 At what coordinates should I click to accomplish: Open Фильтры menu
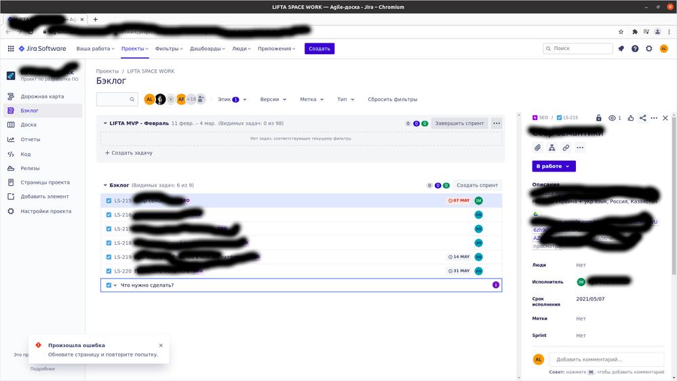coord(169,49)
